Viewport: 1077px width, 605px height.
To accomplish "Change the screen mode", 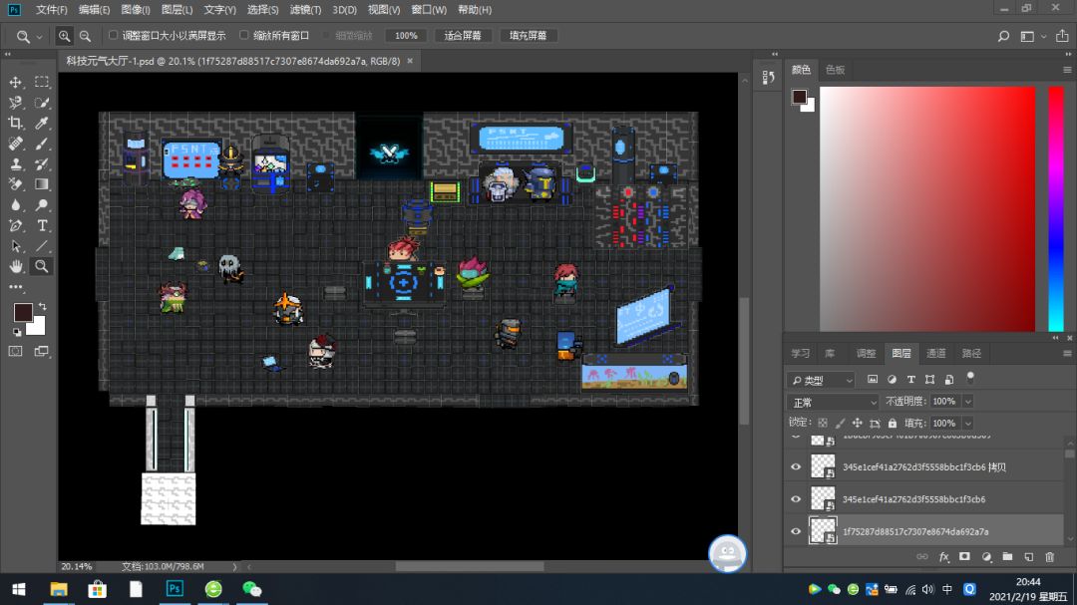I will point(42,351).
